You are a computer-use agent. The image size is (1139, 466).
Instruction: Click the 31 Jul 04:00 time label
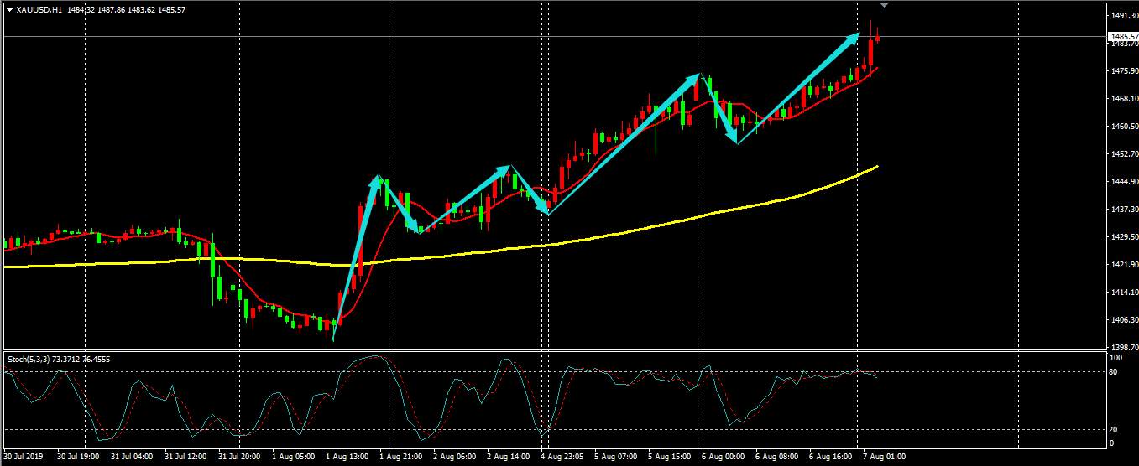point(131,458)
